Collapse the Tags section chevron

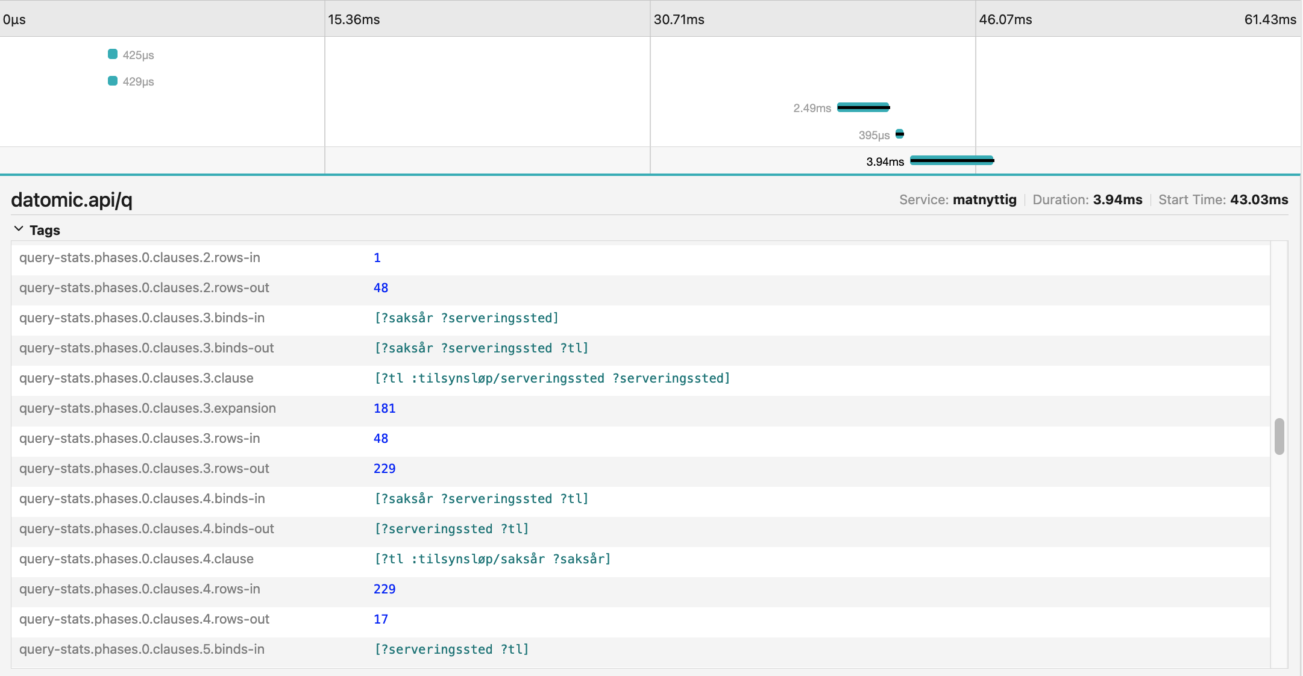(x=19, y=229)
